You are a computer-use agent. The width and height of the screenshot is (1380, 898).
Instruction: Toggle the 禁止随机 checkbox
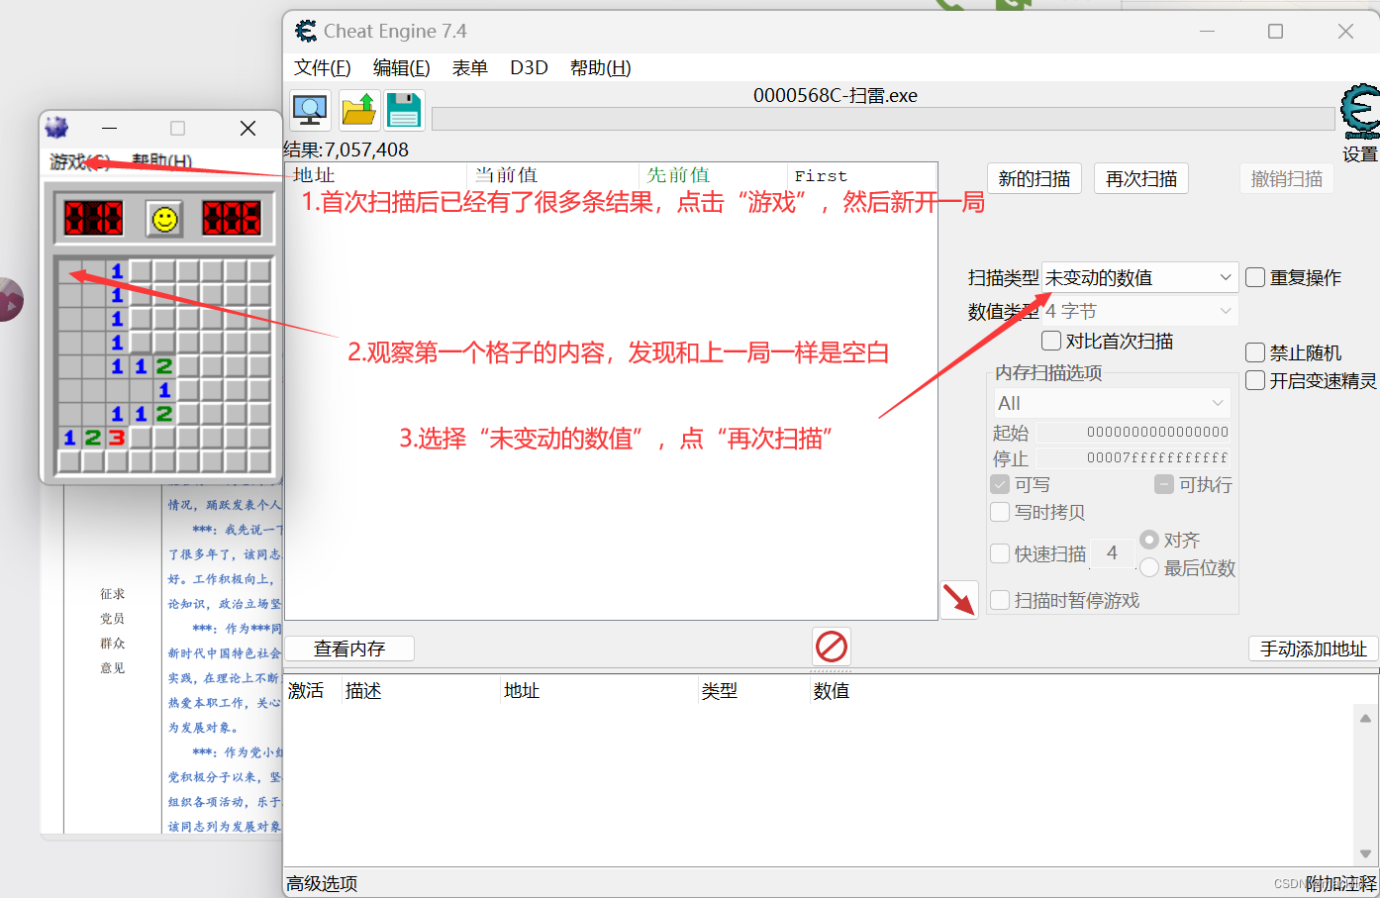[1255, 352]
